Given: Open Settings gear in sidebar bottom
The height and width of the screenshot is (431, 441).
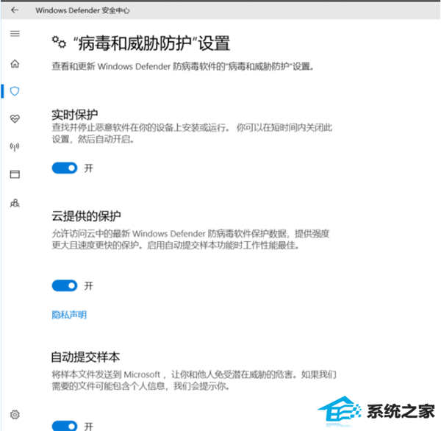Looking at the screenshot, I should (15, 414).
